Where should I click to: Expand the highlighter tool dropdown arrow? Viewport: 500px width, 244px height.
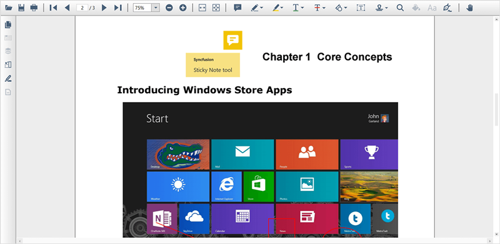coord(282,8)
